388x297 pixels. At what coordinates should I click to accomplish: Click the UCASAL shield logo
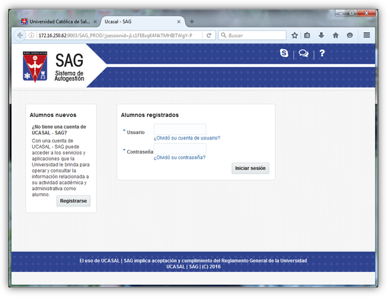coord(35,66)
